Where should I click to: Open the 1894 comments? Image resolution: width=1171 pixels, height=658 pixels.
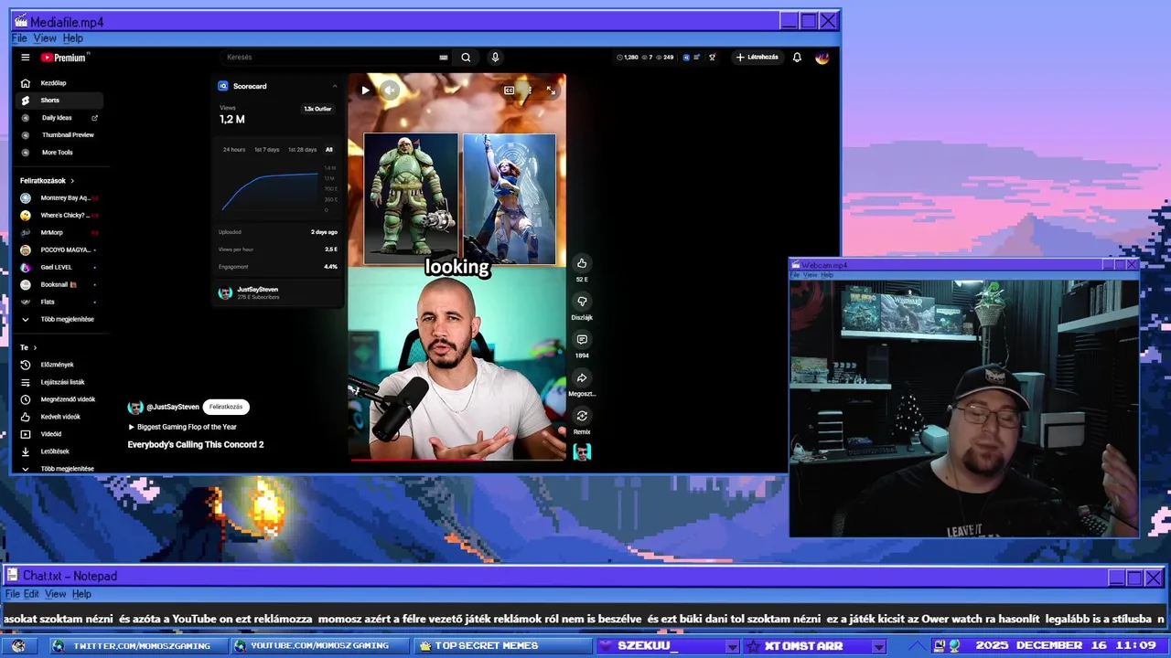click(x=582, y=341)
